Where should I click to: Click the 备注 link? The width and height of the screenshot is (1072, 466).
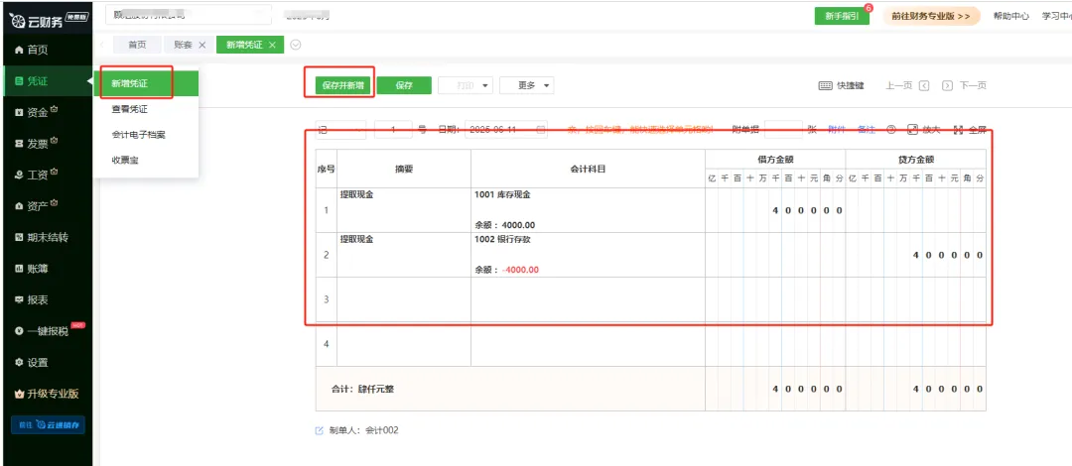tap(867, 129)
